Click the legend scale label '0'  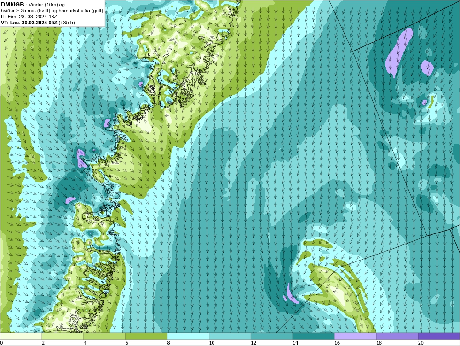(x=2, y=343)
